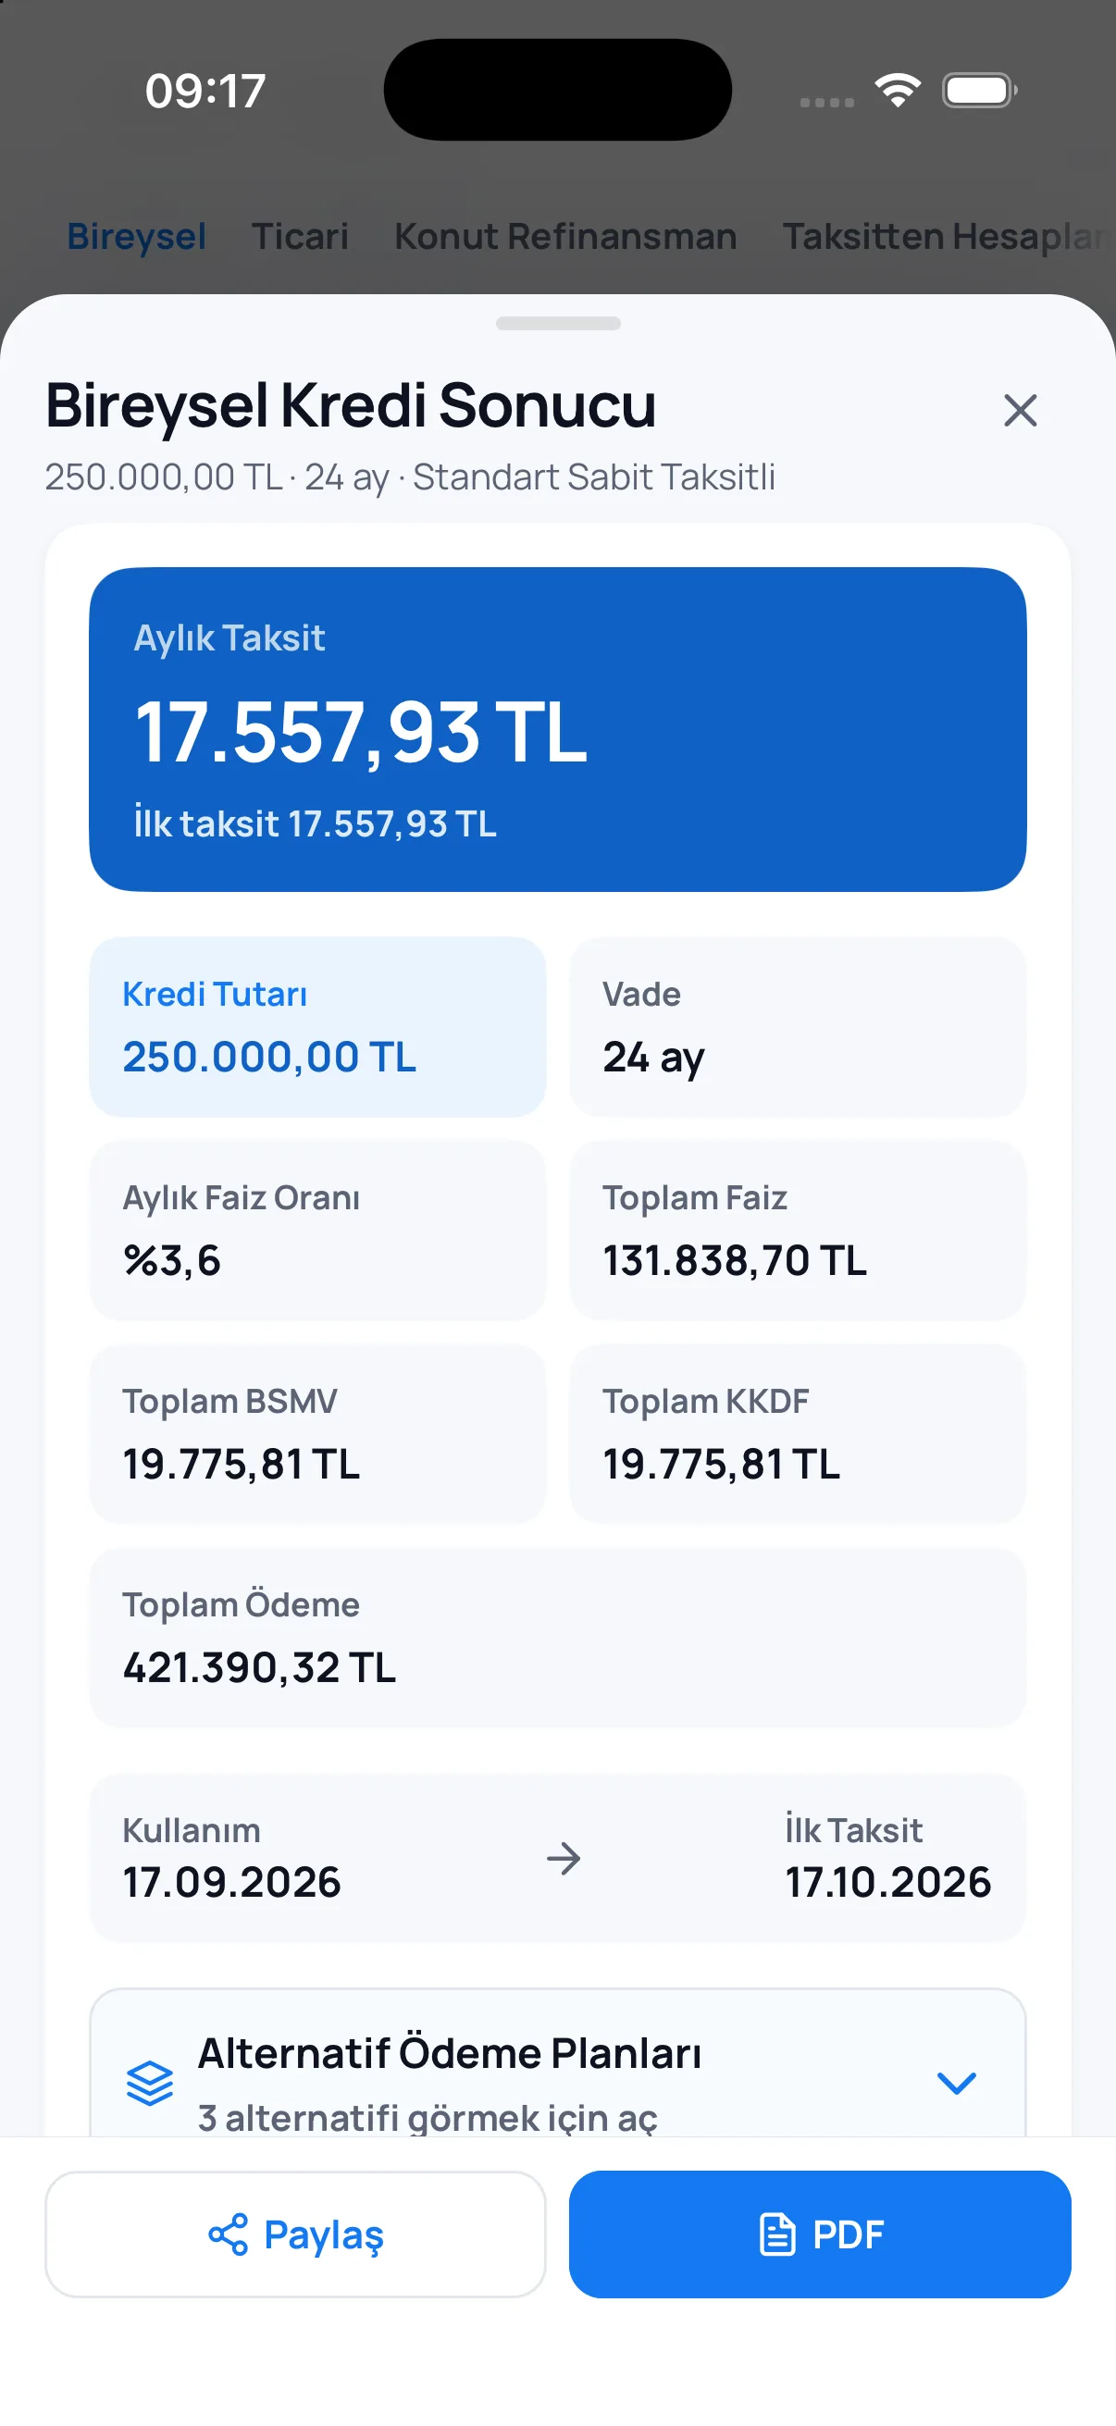This screenshot has width=1116, height=2426.
Task: Grab the sheet drag handle bar
Action: (557, 323)
